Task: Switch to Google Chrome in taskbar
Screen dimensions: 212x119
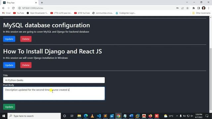Action: 118,116
